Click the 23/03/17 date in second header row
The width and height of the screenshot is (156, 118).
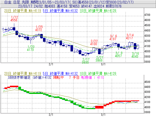click(x=25, y=6)
